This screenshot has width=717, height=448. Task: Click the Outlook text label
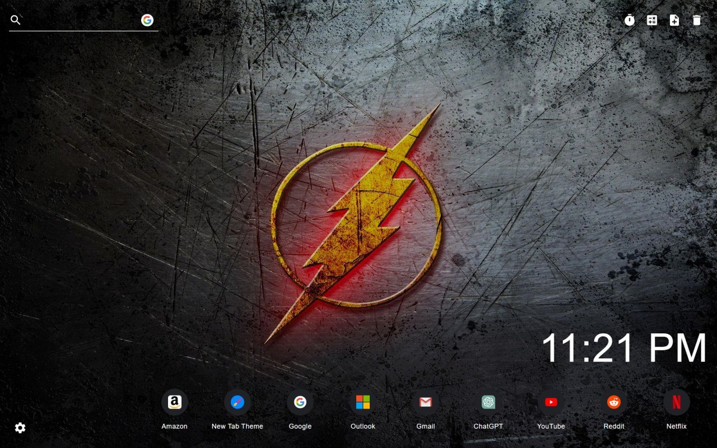tap(363, 426)
